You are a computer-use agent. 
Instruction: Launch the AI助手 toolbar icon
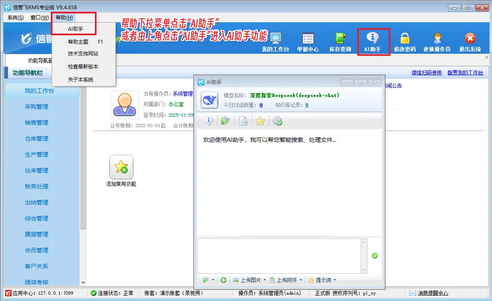coord(373,42)
